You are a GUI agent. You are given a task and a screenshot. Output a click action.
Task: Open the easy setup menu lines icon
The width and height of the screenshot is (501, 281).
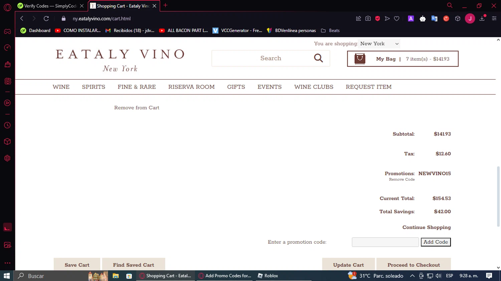(x=494, y=19)
